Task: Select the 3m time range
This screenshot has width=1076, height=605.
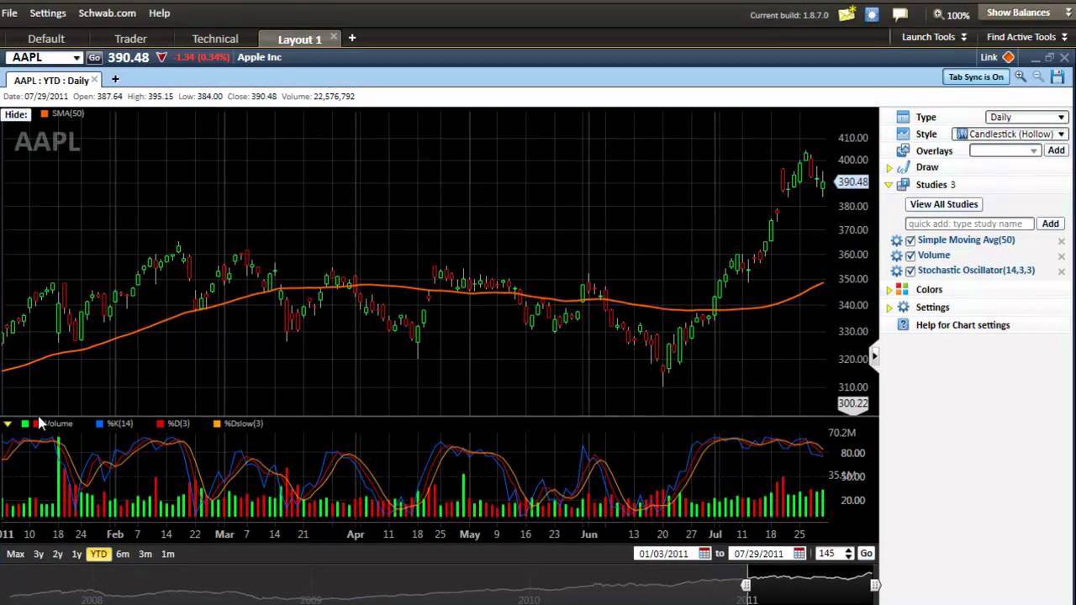Action: click(x=145, y=554)
